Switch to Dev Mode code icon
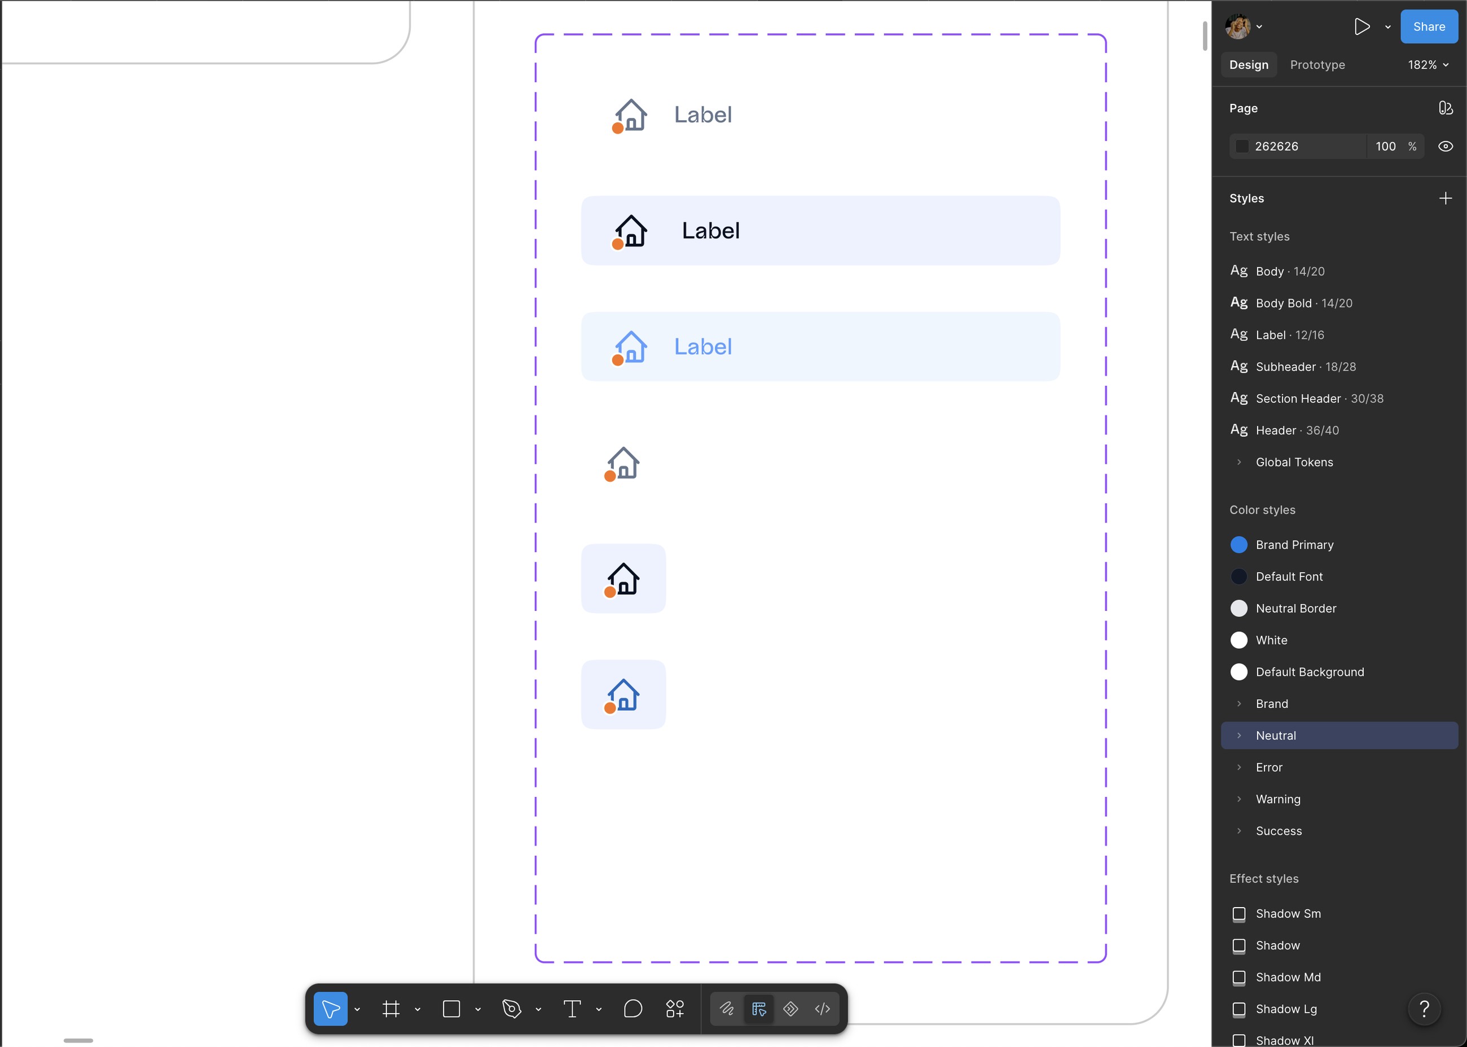The height and width of the screenshot is (1047, 1467). pos(822,1009)
